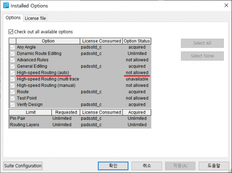Screen dimensions: 232x173
Task: Toggle Dynamic Route Editing checkbox
Action: pyautogui.click(x=13, y=54)
